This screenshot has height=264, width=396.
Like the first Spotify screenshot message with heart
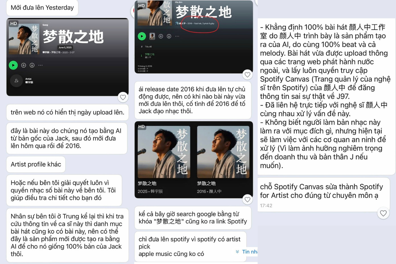123,97
